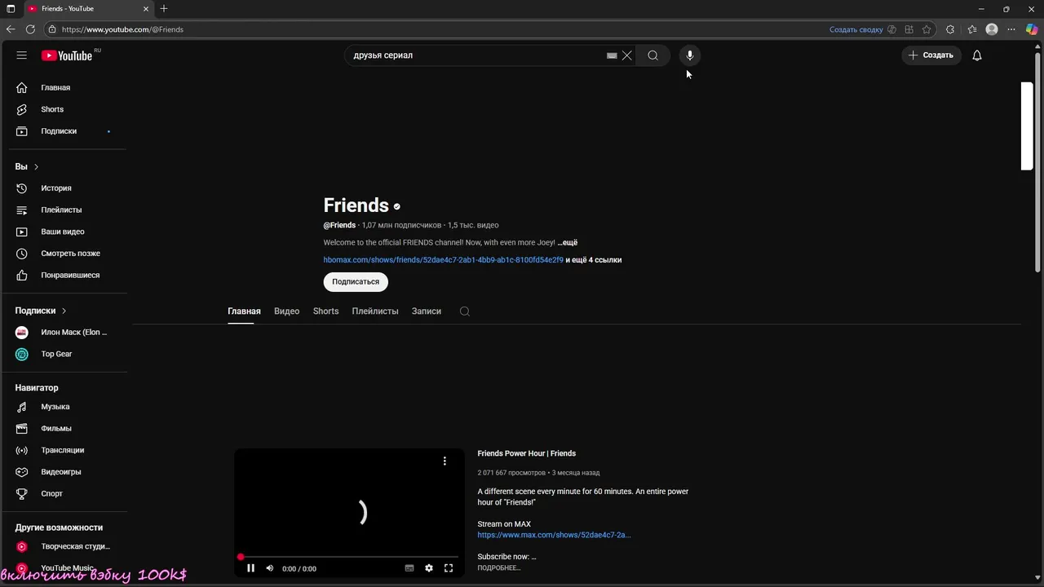Image resolution: width=1044 pixels, height=587 pixels.
Task: Open the max.com stream link
Action: click(554, 535)
